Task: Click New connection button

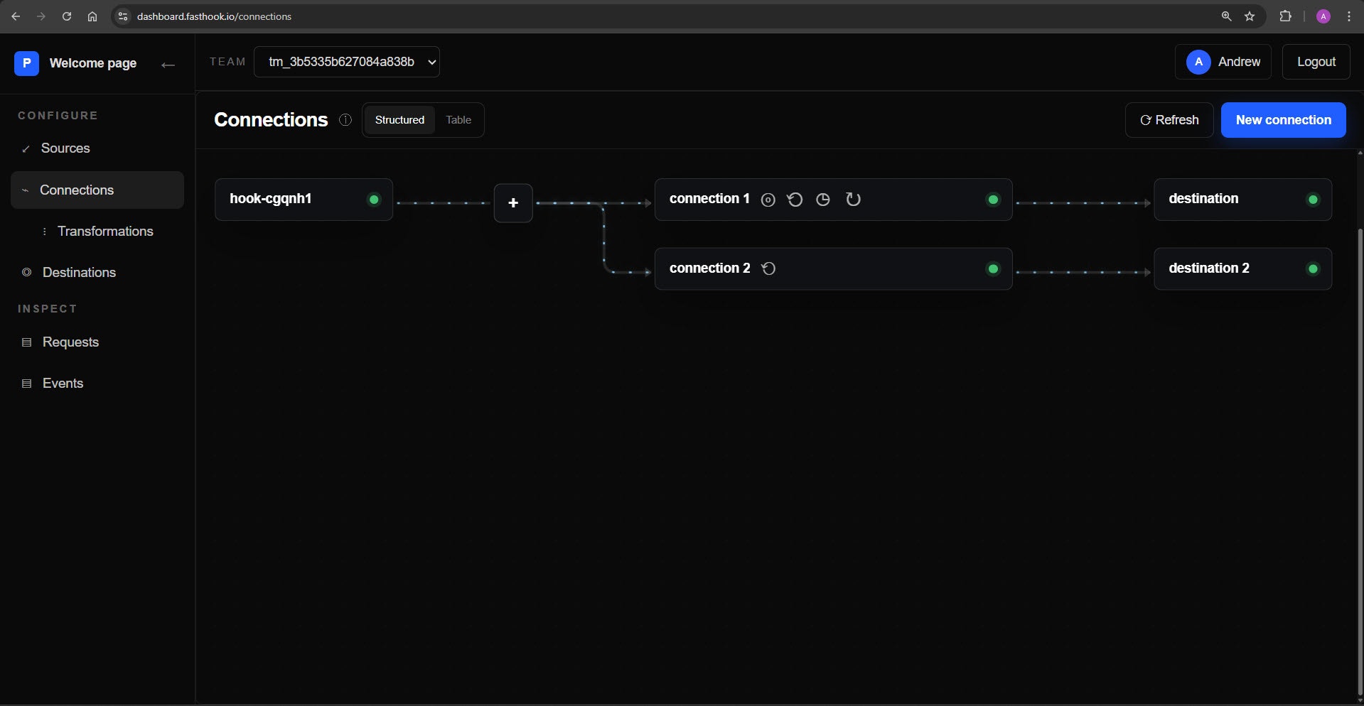Action: (1283, 120)
